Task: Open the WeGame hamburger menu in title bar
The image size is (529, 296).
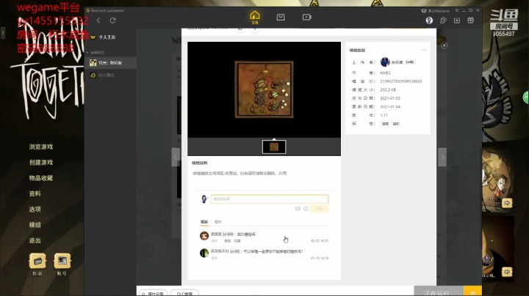Action: tap(457, 10)
